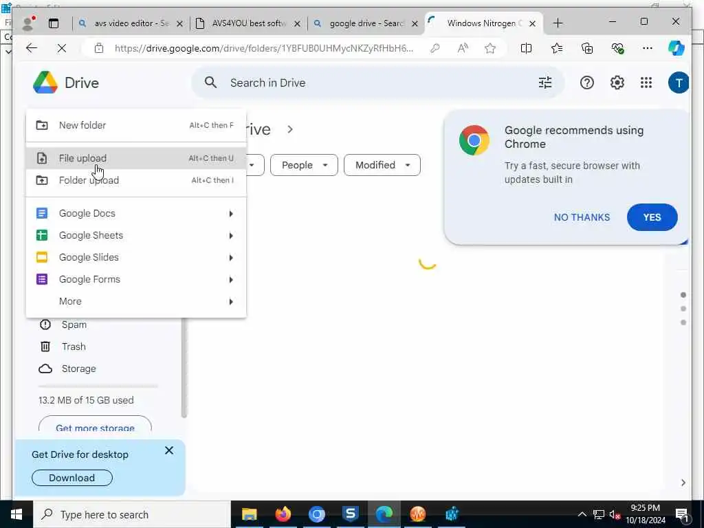Open the Modified filter dropdown
This screenshot has width=704, height=528.
pos(382,165)
